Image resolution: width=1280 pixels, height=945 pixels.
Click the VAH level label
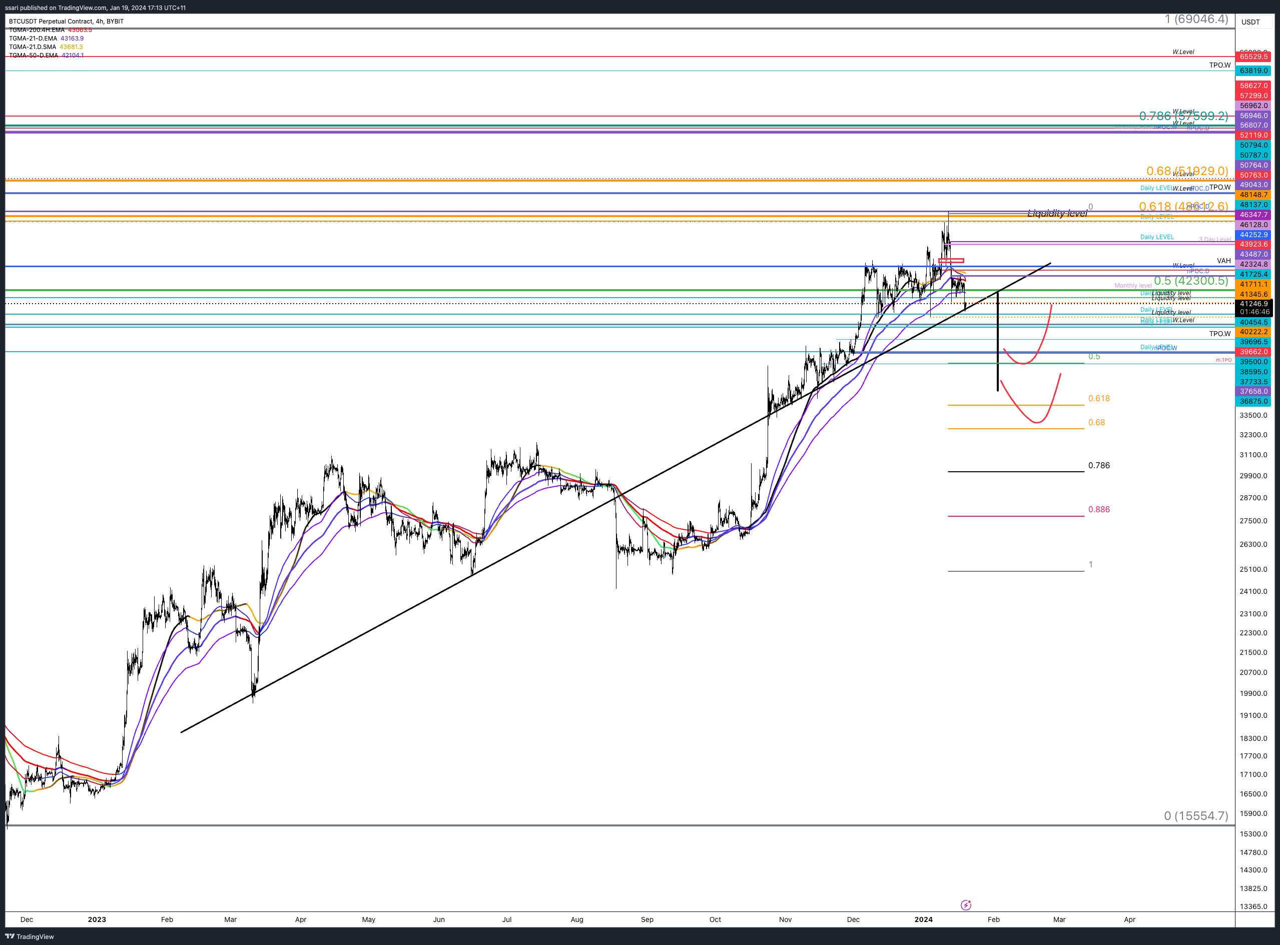point(1223,261)
